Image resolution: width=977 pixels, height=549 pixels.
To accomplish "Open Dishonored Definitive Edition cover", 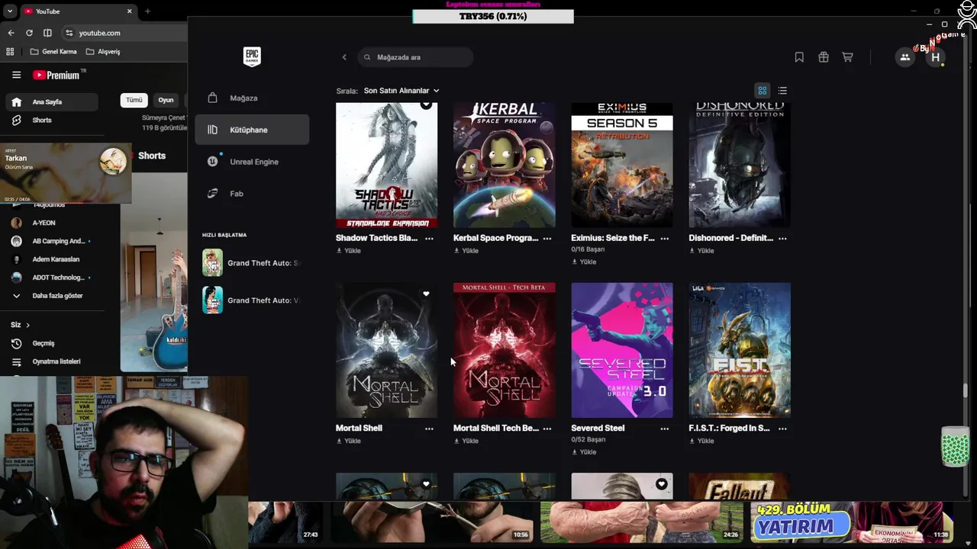I will (x=740, y=165).
